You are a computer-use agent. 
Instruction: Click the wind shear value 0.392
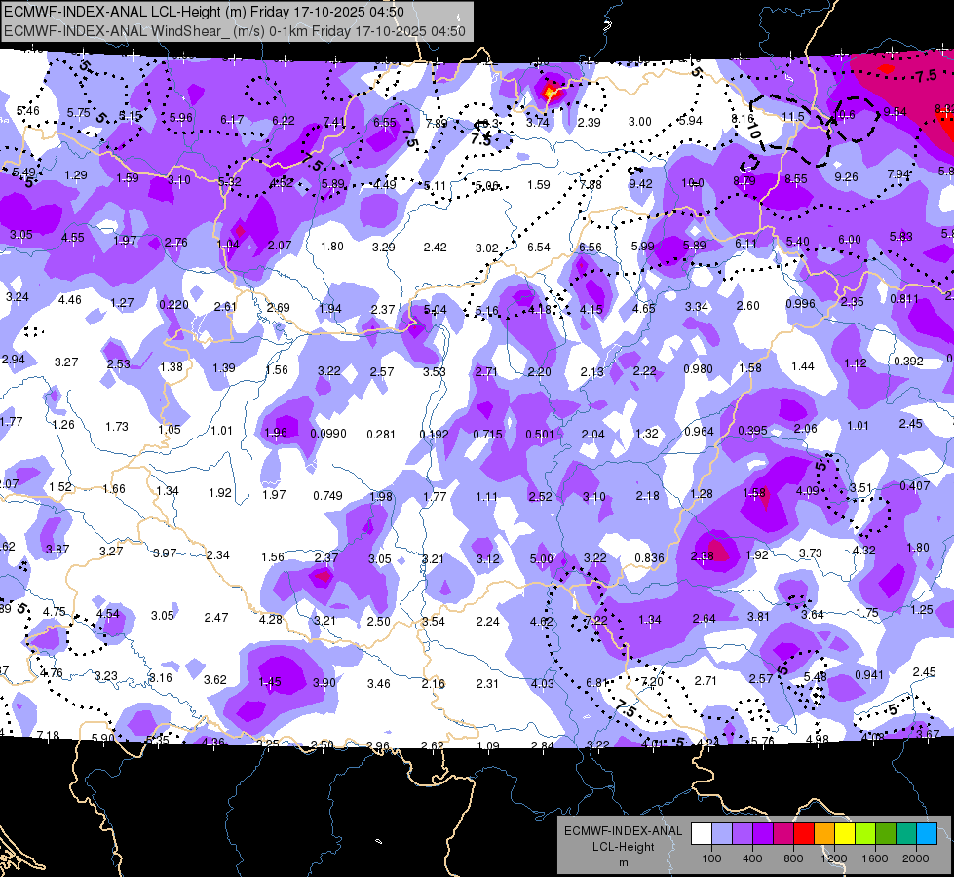pos(908,361)
